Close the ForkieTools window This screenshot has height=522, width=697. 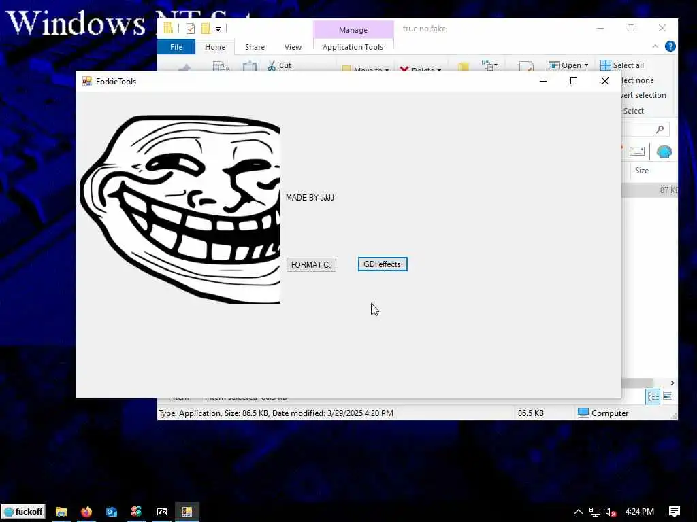[x=605, y=81]
